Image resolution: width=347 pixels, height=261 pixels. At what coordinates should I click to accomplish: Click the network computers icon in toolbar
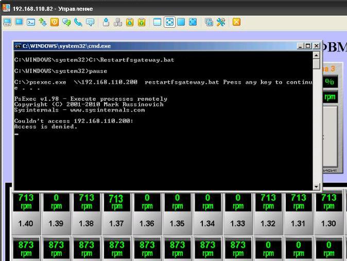point(118,22)
